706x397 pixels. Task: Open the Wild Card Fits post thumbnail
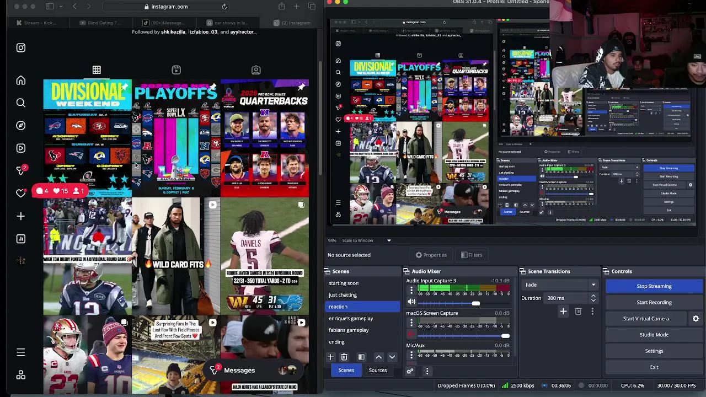[x=176, y=256]
